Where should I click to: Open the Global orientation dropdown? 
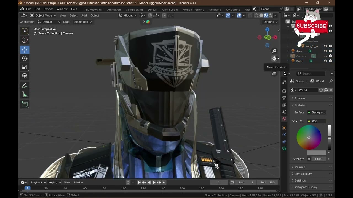[128, 15]
